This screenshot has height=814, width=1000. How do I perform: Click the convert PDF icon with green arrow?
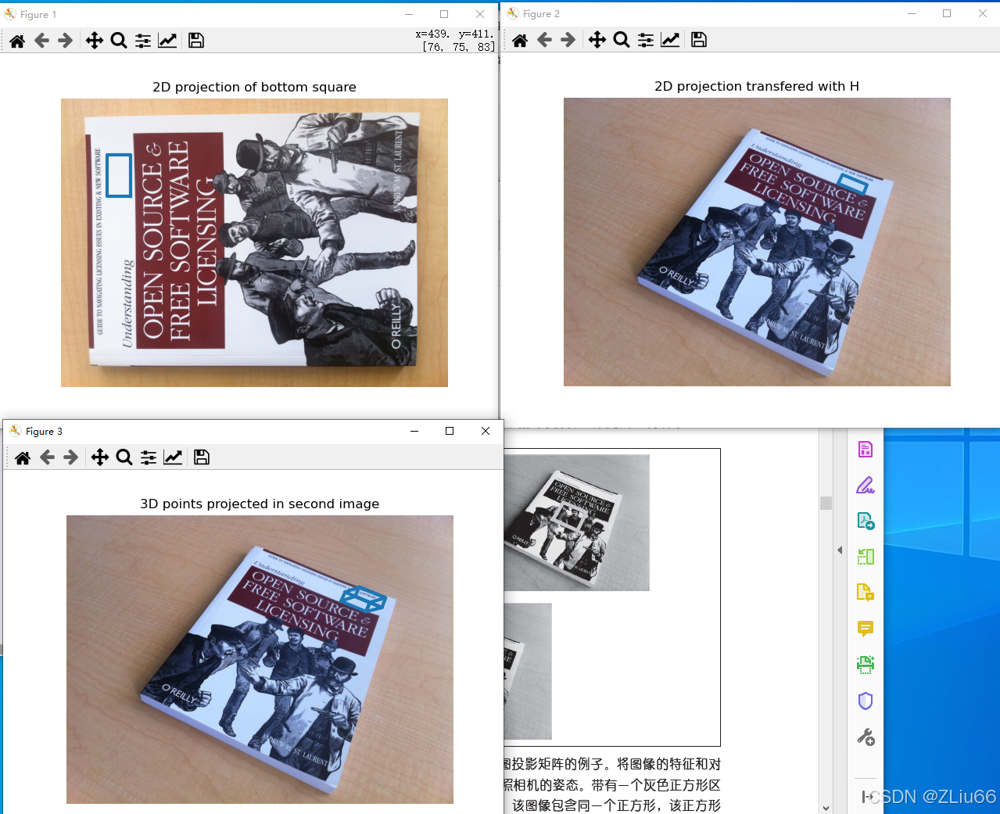click(866, 522)
